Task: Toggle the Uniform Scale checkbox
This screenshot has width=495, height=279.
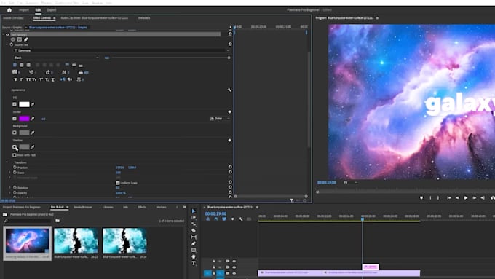Action: click(118, 183)
